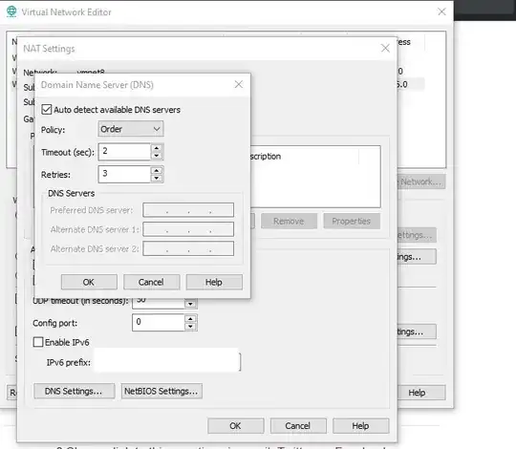Click the Virtual Network Editor globe icon

pos(11,11)
